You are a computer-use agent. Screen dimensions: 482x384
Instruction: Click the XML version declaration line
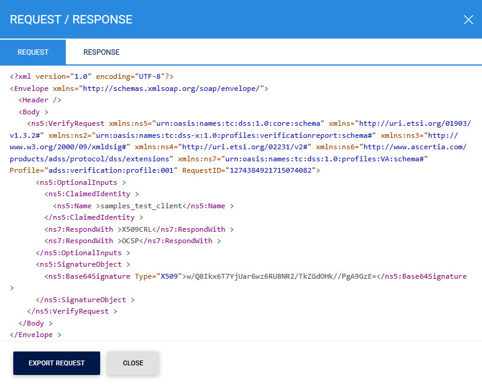click(x=92, y=77)
